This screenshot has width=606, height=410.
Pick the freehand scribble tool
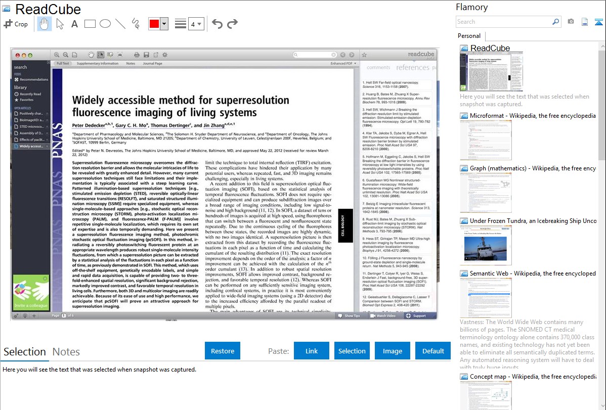[136, 24]
